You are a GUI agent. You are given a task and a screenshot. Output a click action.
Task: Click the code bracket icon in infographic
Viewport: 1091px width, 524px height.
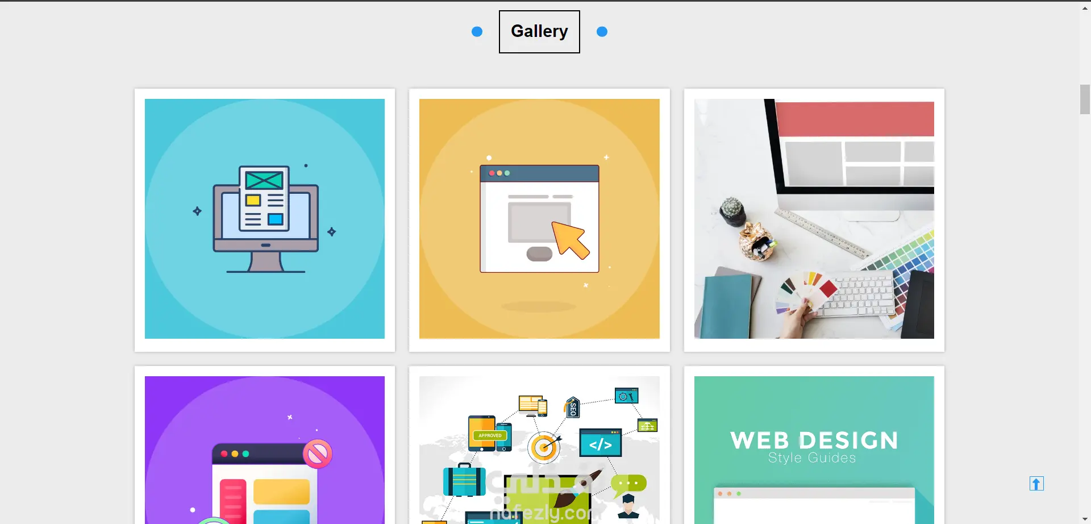point(601,443)
